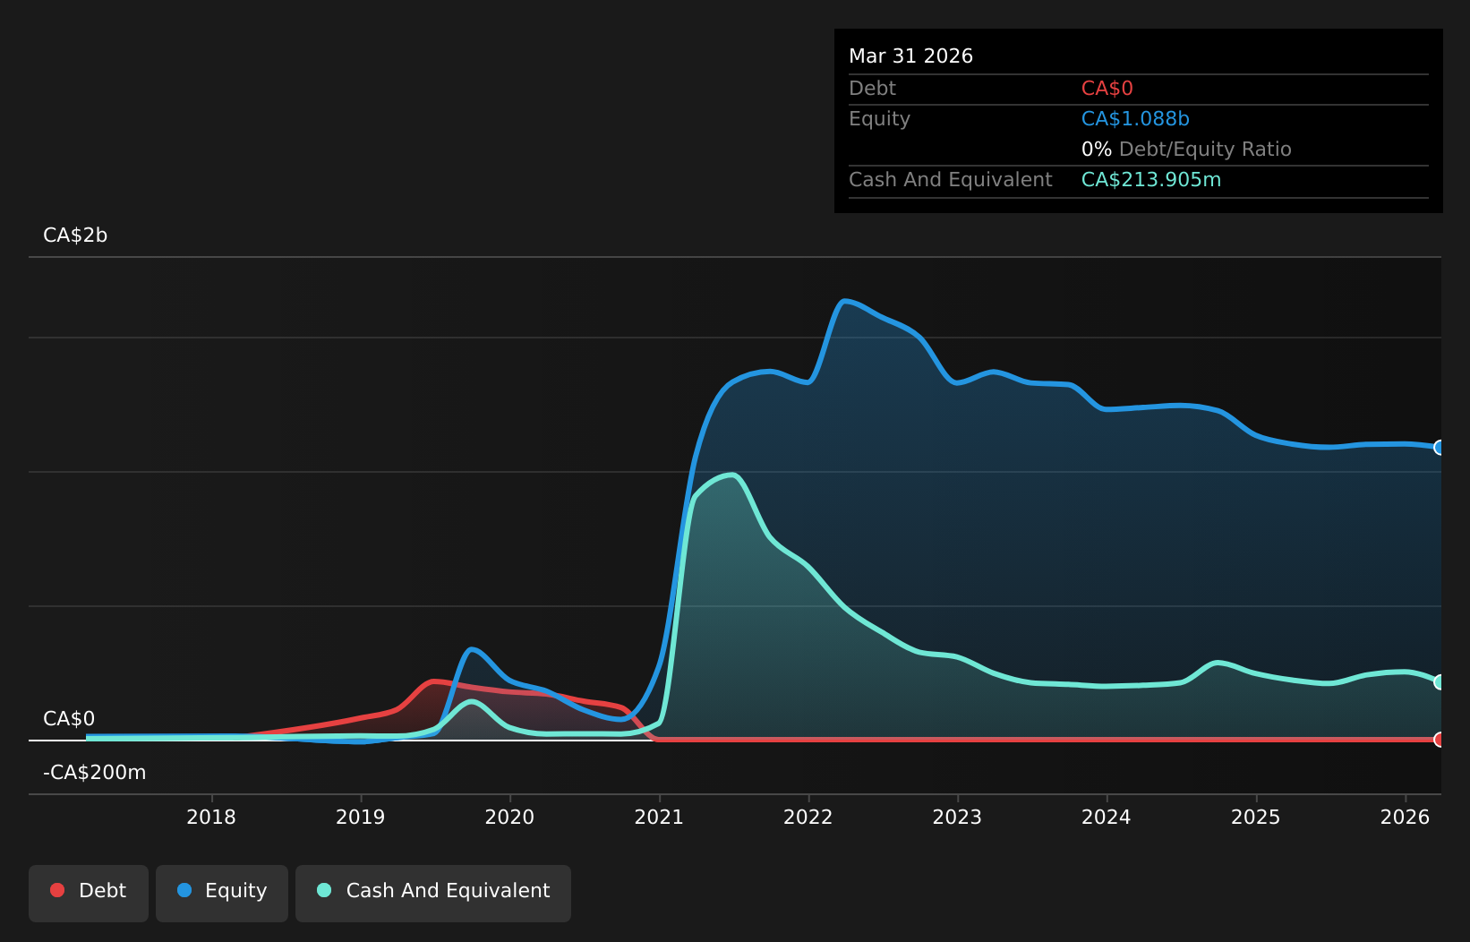
Task: Click the Mar 31 2026 tooltip date
Action: pyautogui.click(x=910, y=56)
